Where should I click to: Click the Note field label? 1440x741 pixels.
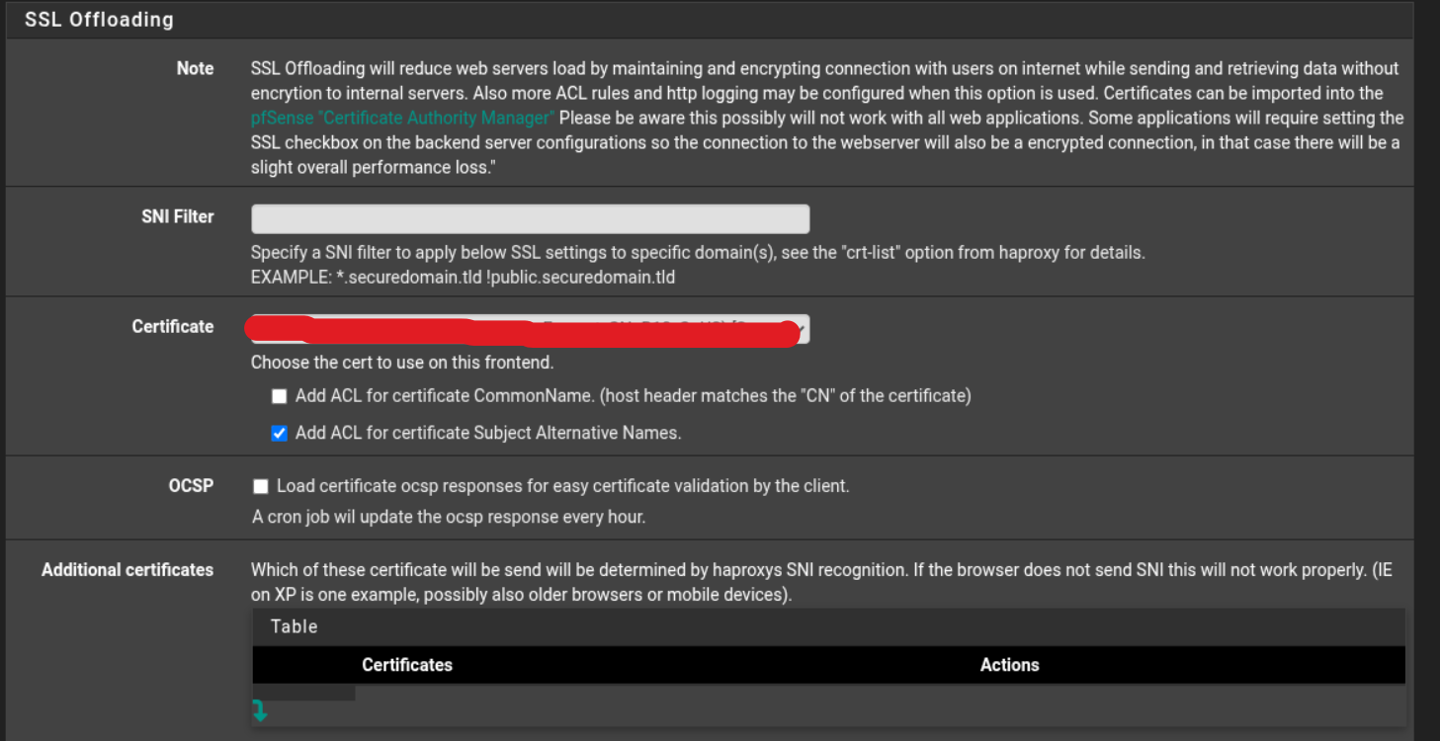tap(195, 68)
